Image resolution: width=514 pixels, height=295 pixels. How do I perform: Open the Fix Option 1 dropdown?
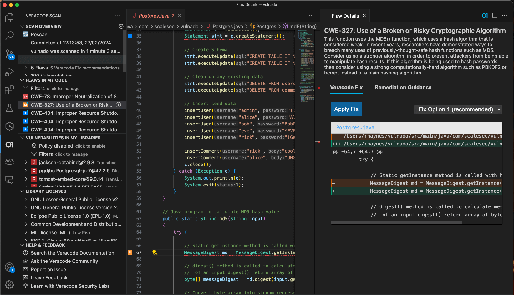[x=458, y=109]
